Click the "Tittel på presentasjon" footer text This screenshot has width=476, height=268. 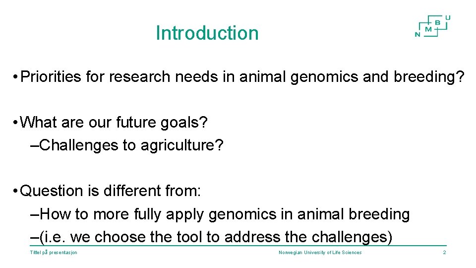[53, 253]
